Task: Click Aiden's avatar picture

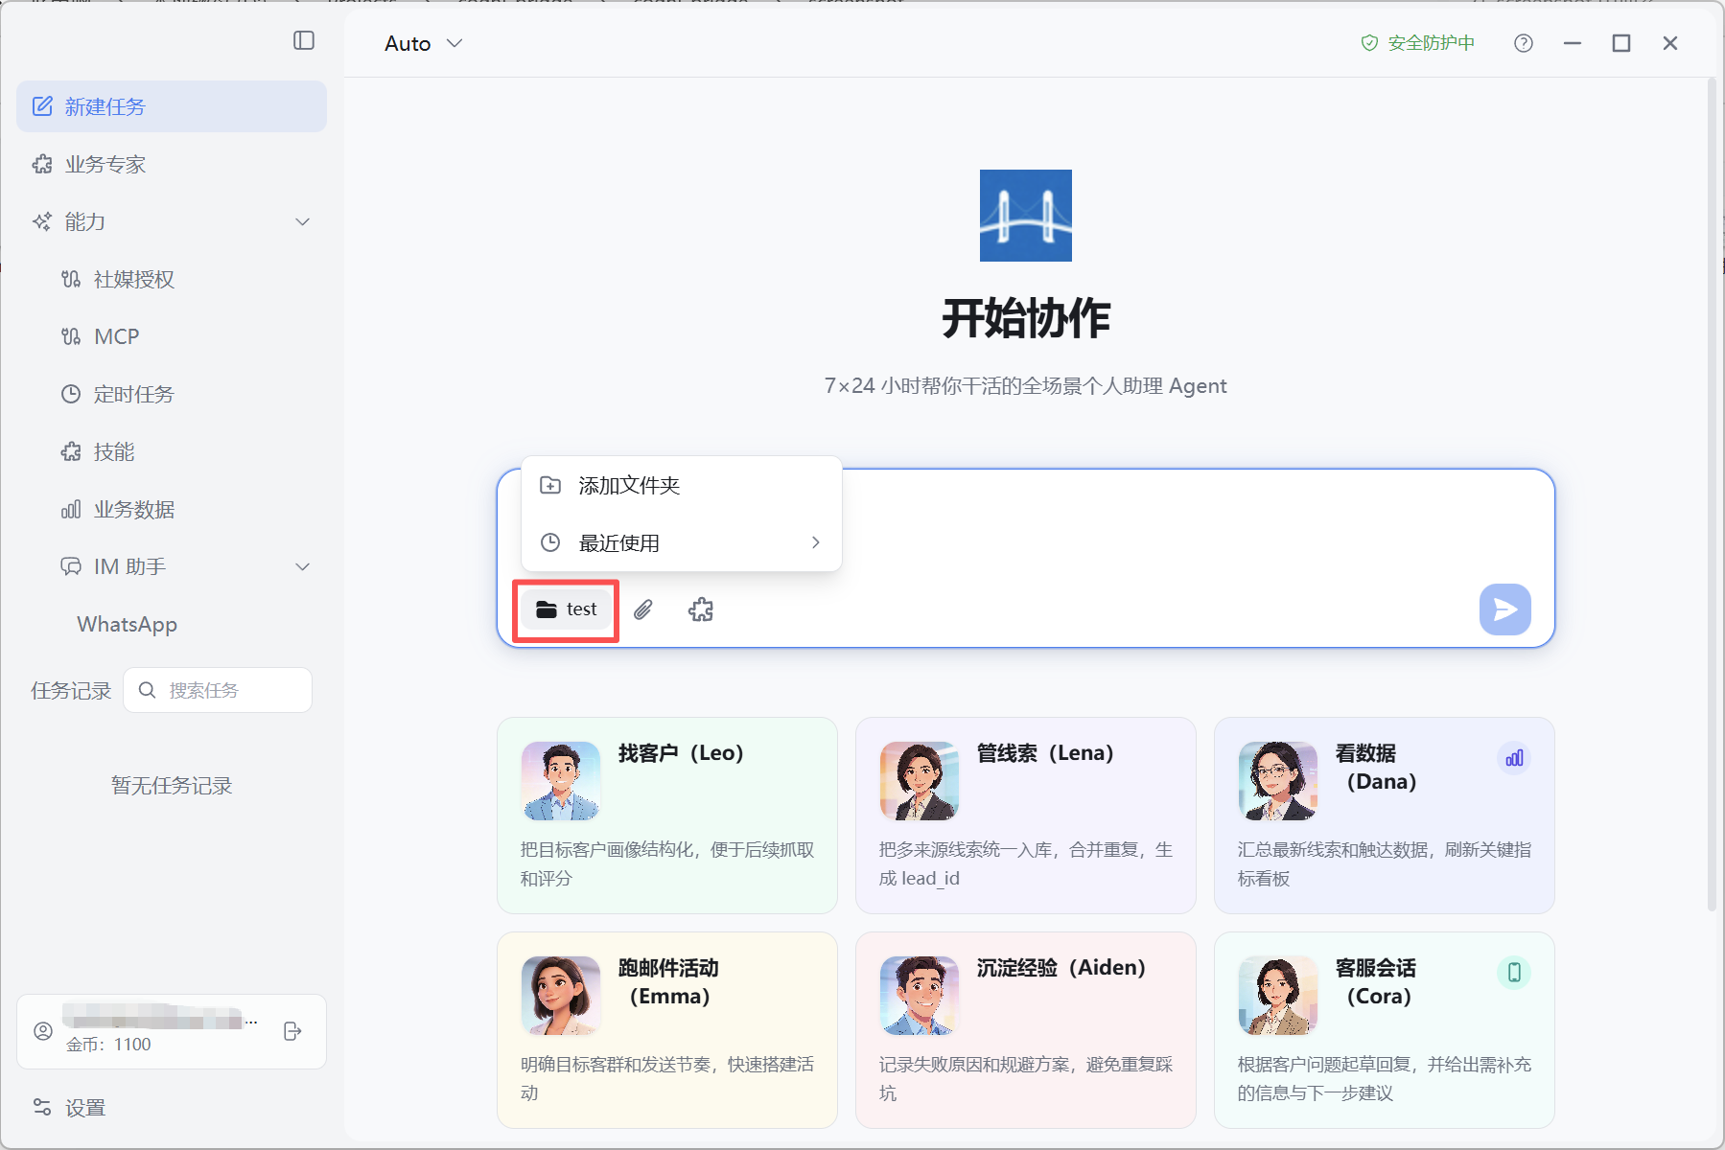Action: 920,996
